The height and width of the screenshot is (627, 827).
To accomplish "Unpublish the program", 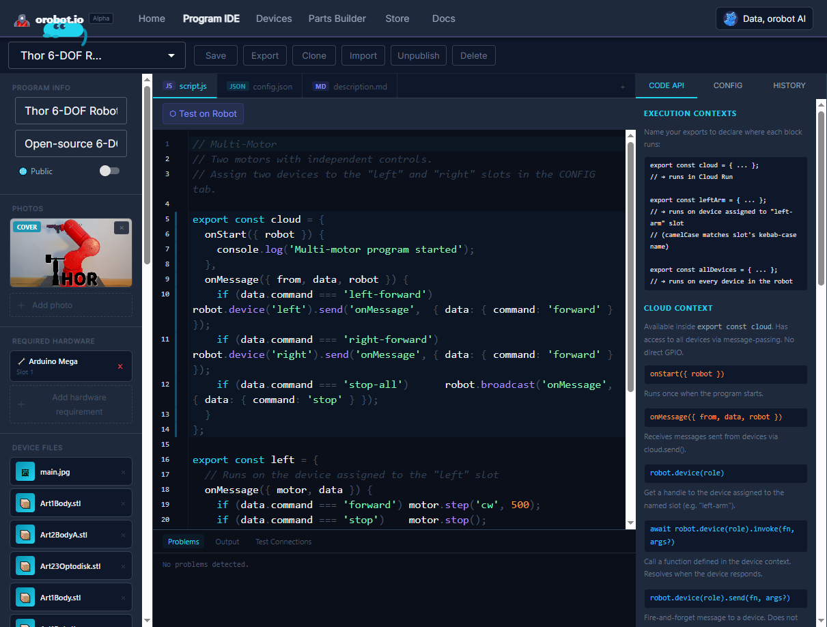I will point(419,56).
